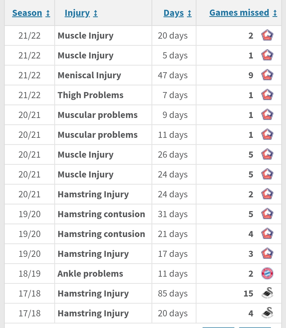The width and height of the screenshot is (286, 328).
Task: Click the 18/19 season cell
Action: [x=29, y=274]
